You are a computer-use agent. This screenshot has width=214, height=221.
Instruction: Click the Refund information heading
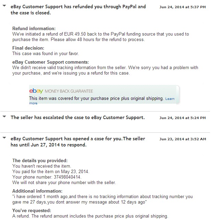pyautogui.click(x=34, y=28)
